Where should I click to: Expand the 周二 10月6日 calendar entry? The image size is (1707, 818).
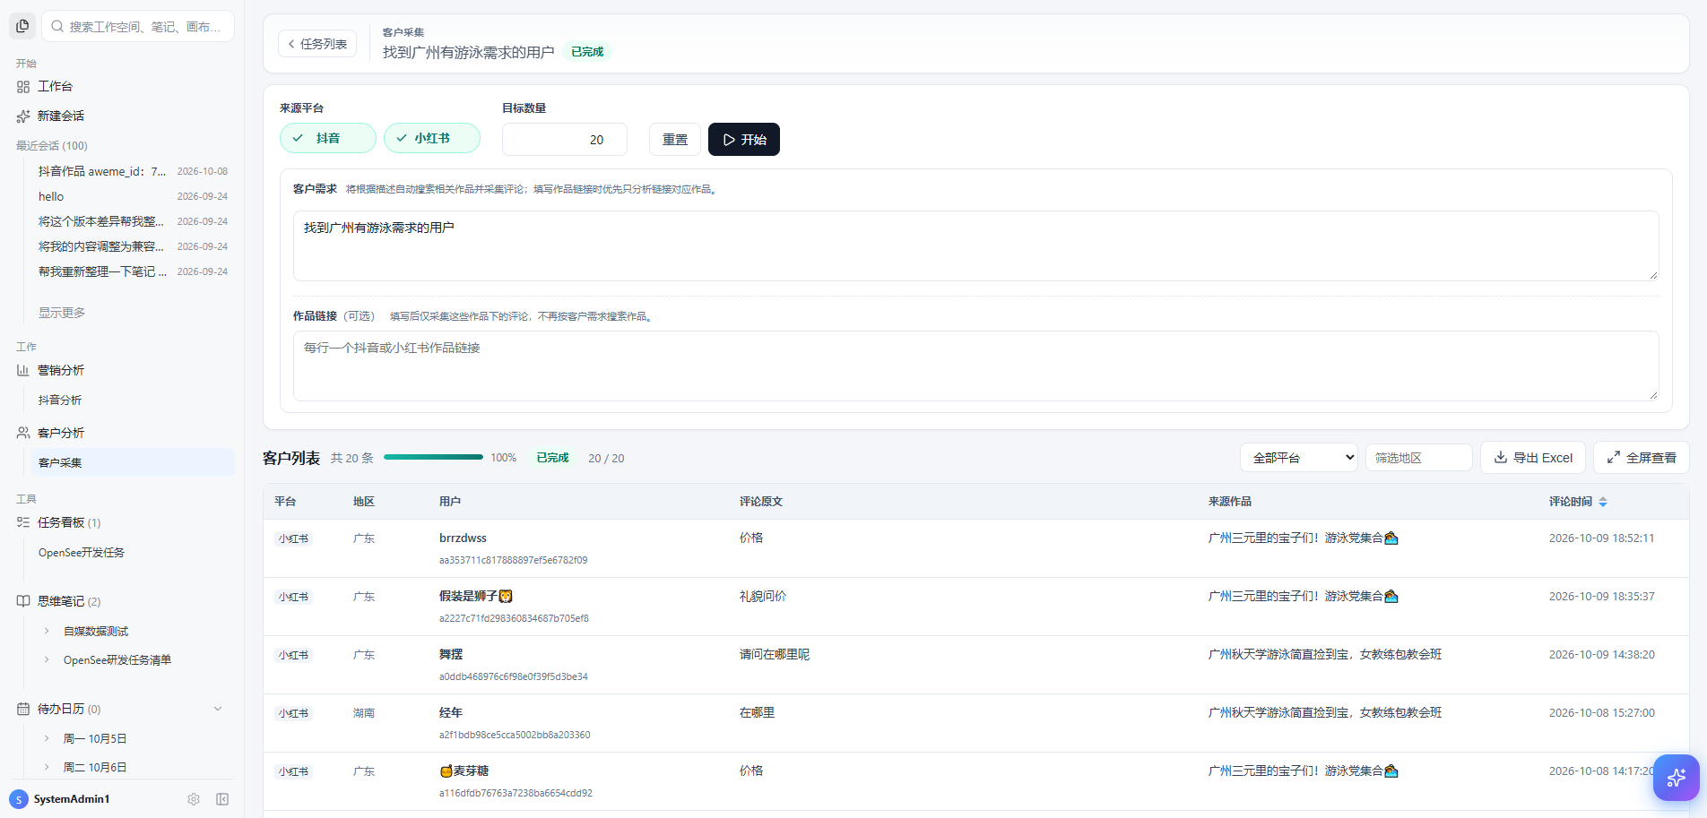pos(47,767)
